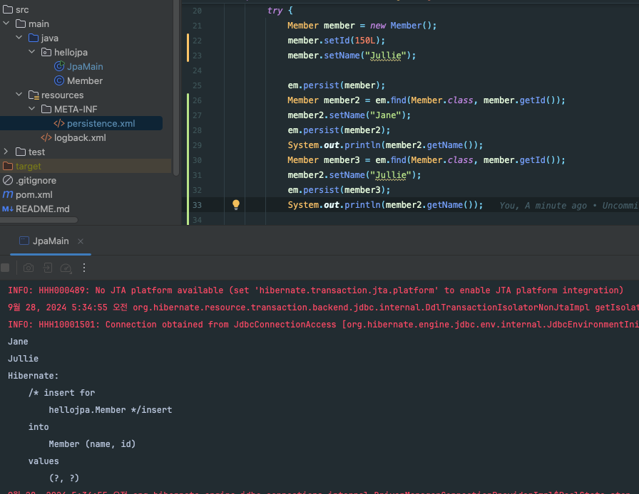Open the Member class in project tree
Image resolution: width=639 pixels, height=494 pixels.
coord(85,80)
